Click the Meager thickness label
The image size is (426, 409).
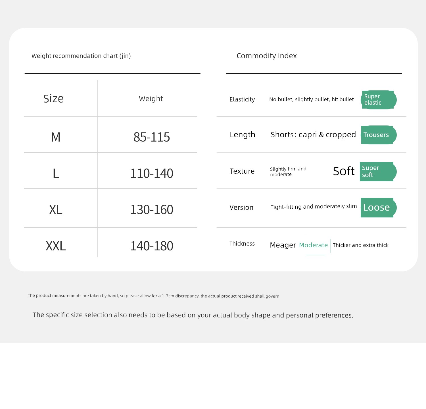point(283,245)
